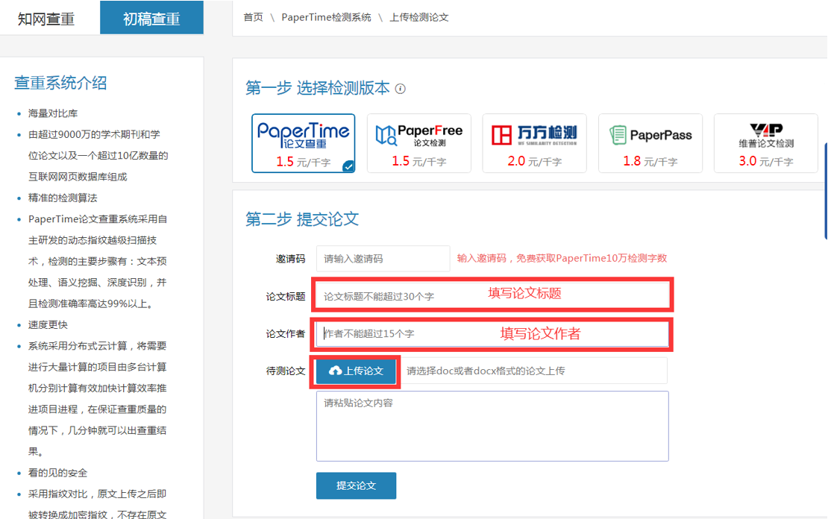
Task: Click the 上传检测论文 breadcrumb item
Action: 418,17
